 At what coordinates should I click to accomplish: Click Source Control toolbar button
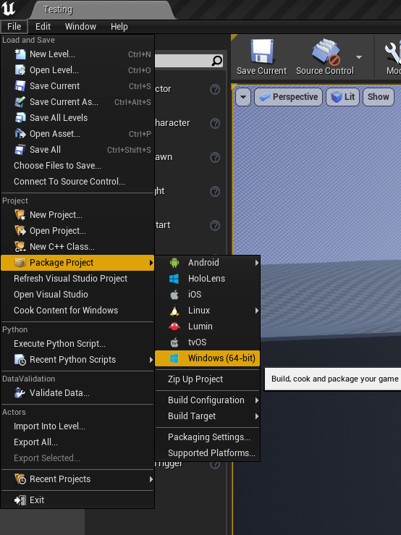[324, 56]
